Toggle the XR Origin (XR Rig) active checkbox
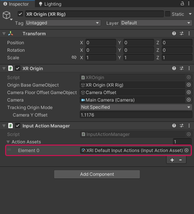The image size is (194, 214). (x=20, y=14)
